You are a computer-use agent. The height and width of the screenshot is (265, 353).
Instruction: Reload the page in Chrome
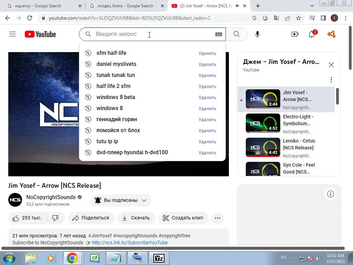pyautogui.click(x=30, y=18)
